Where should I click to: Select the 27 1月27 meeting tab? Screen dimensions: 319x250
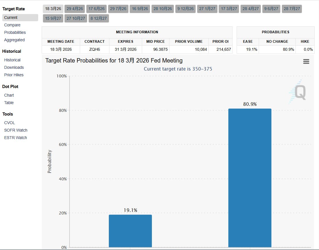[207, 9]
